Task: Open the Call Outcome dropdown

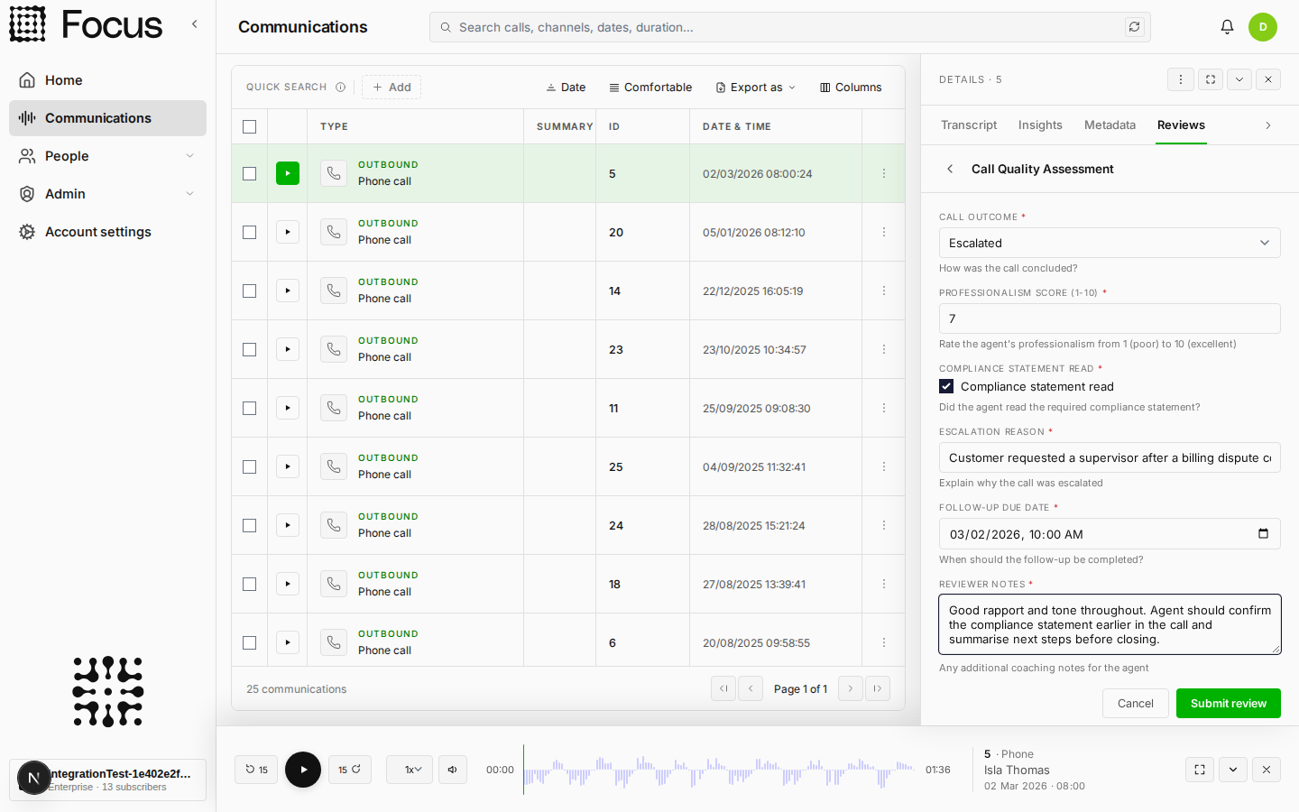Action: click(x=1110, y=243)
